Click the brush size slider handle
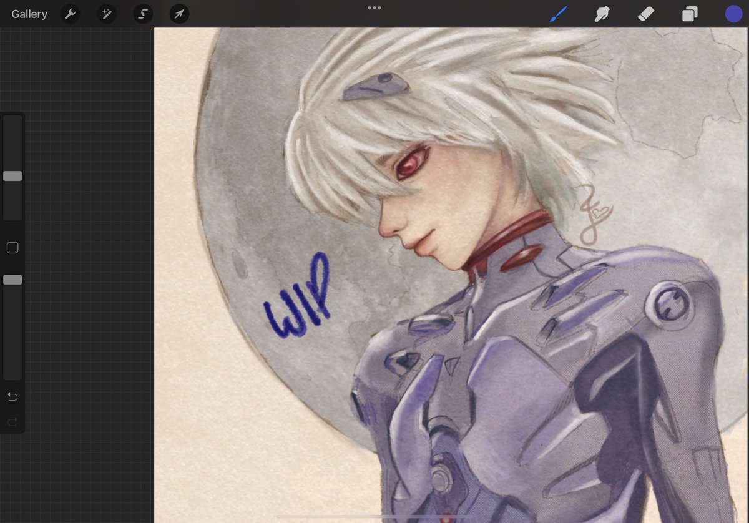This screenshot has height=523, width=749. point(12,177)
